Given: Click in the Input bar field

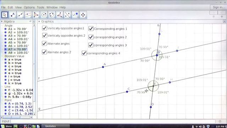Looking at the screenshot, I should point(113,121).
